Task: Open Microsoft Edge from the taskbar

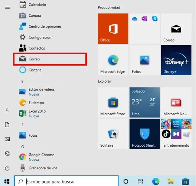Action: (156, 181)
